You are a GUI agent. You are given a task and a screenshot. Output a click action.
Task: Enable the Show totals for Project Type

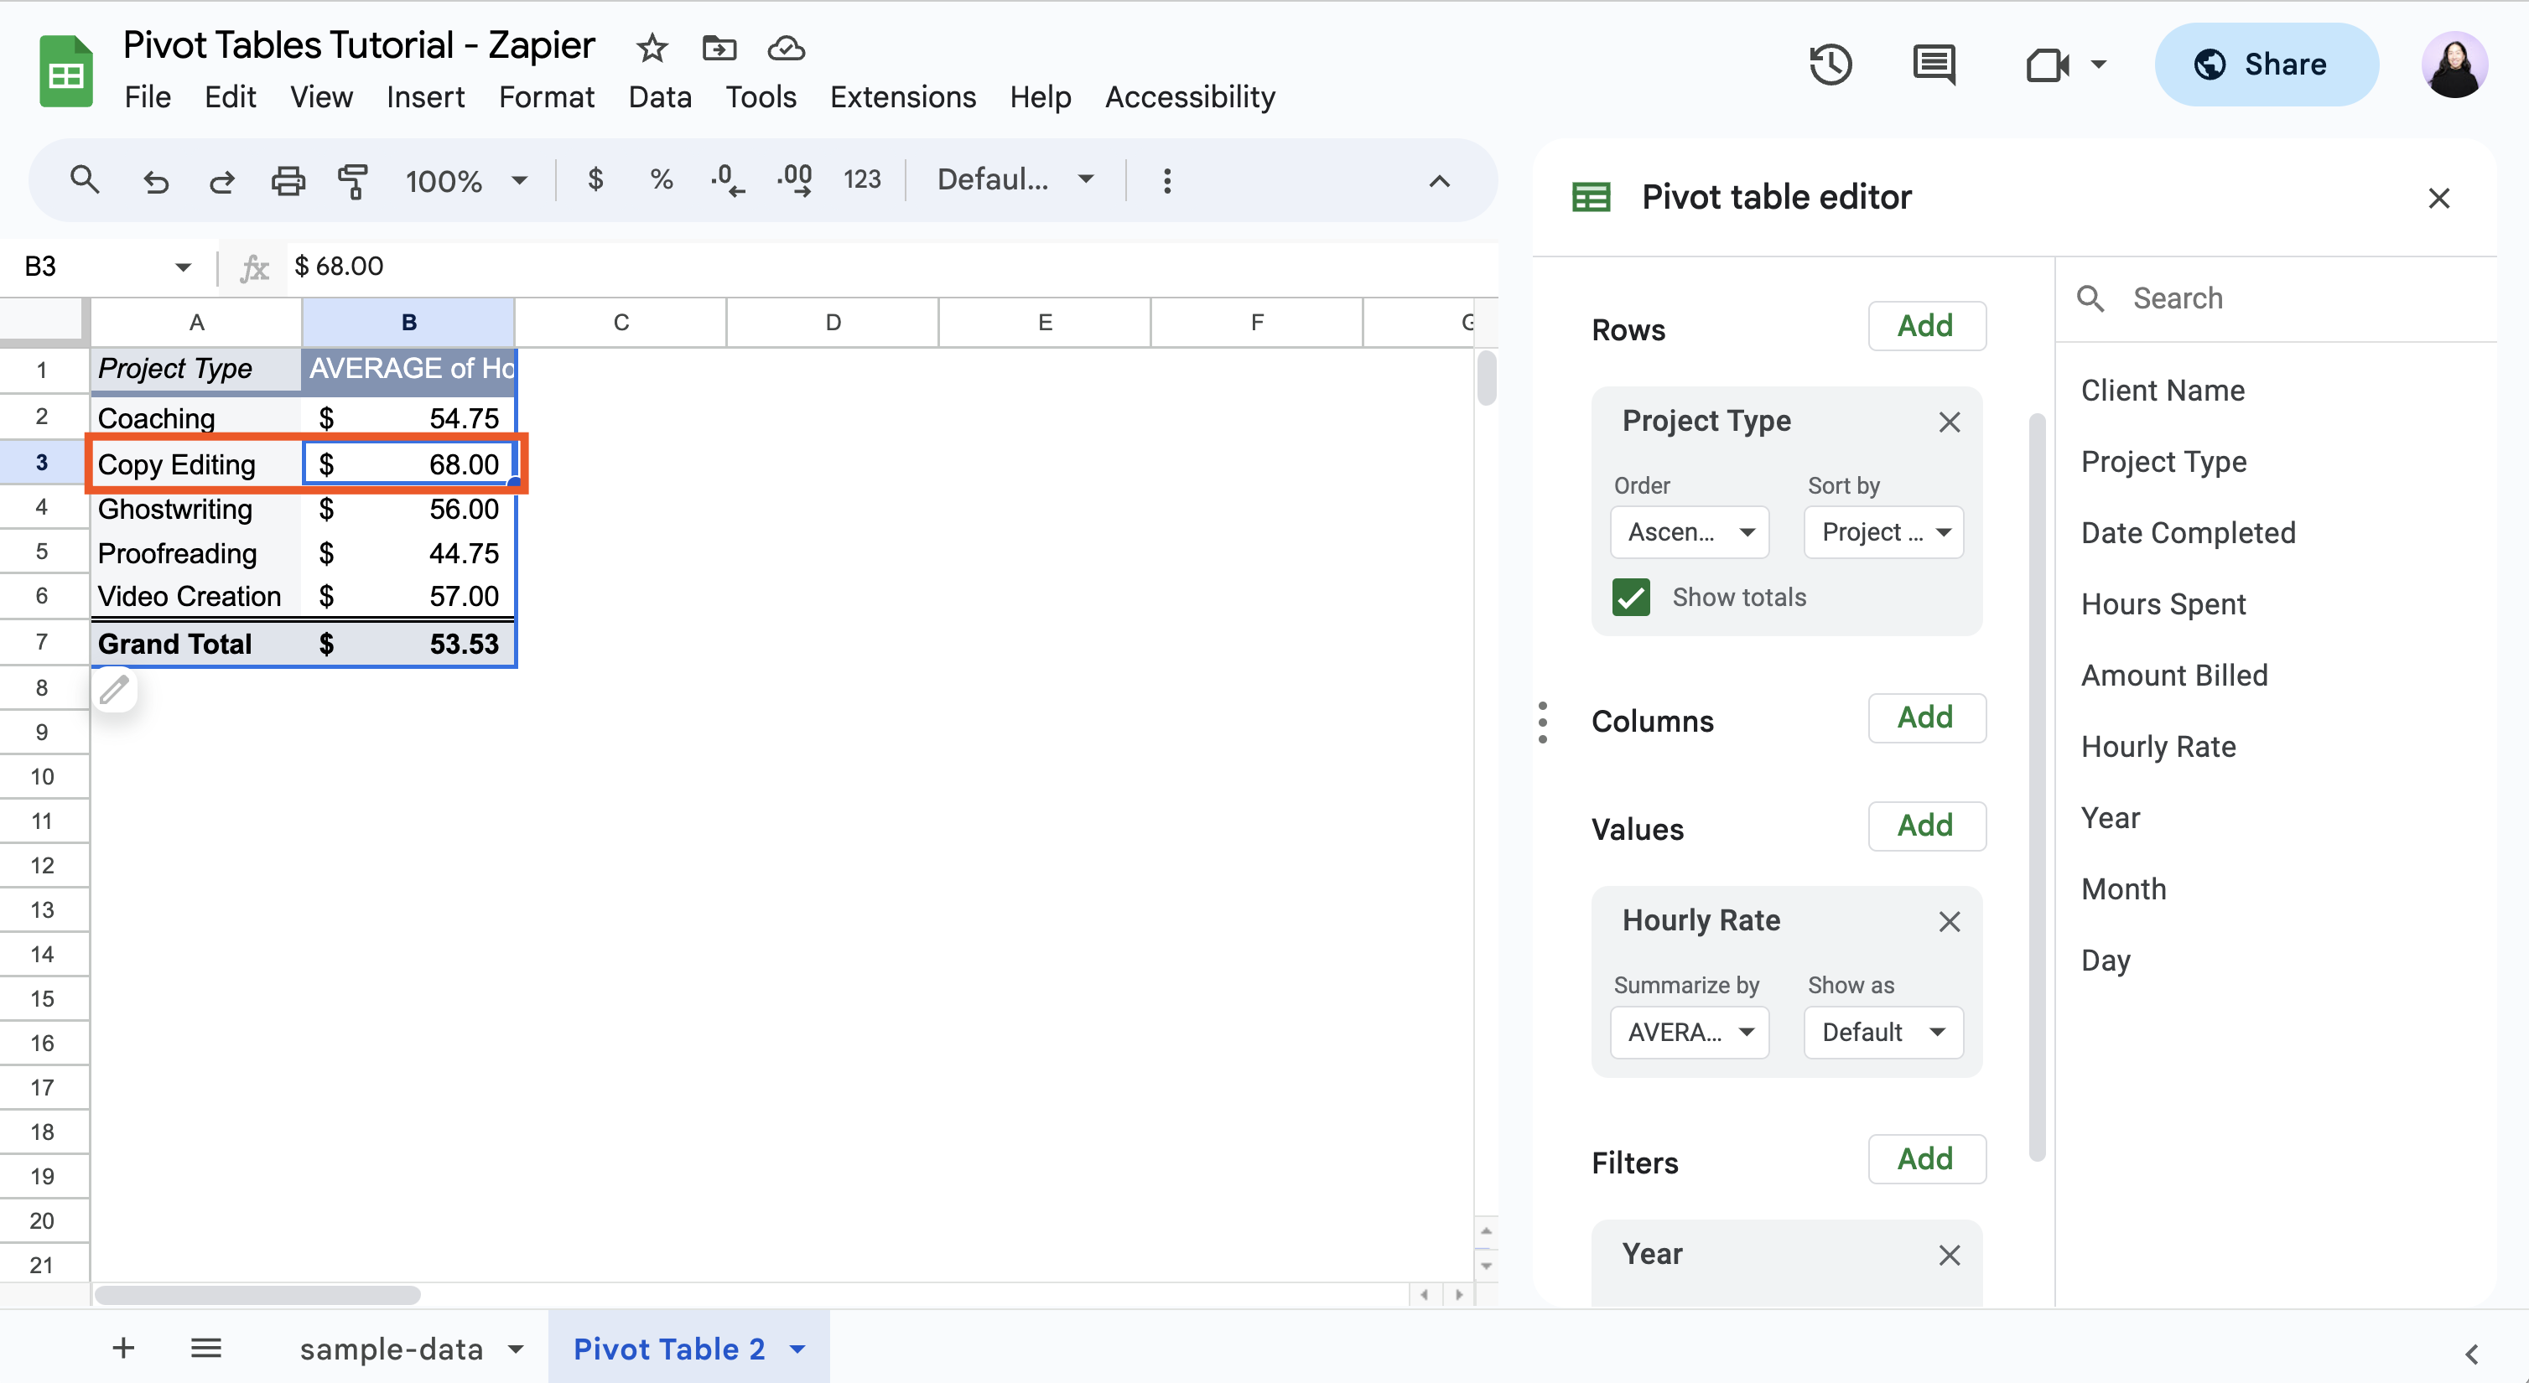point(1632,598)
